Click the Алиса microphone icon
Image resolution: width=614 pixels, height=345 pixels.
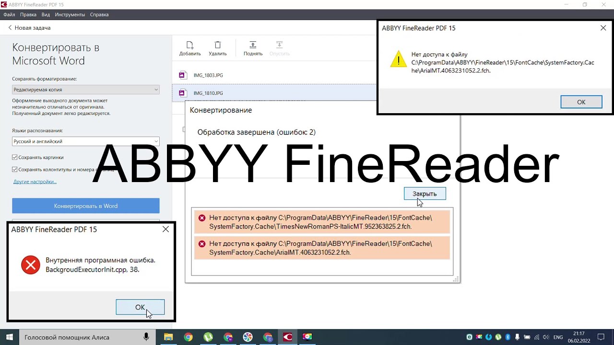click(x=146, y=337)
